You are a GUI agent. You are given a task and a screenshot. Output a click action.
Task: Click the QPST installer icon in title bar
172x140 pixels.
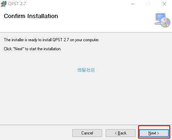pos(3,4)
